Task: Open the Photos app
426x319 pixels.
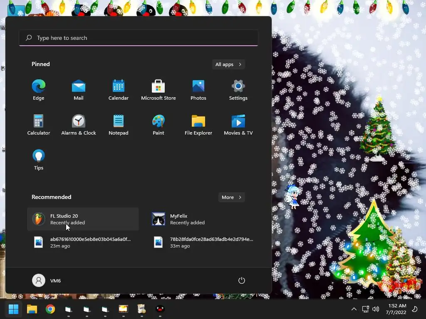Action: click(x=198, y=90)
